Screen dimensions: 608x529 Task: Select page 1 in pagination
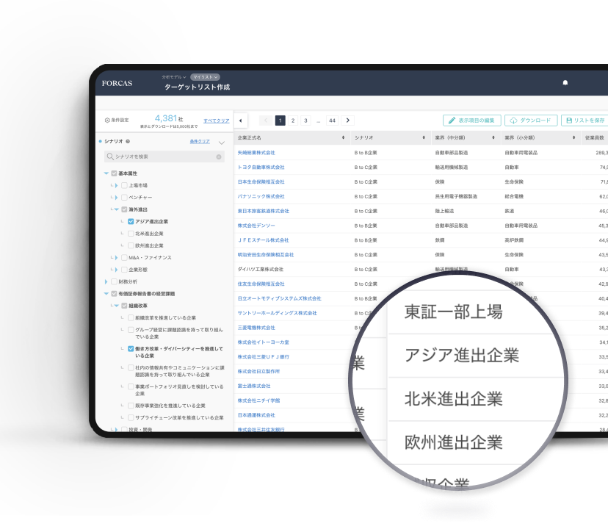click(x=280, y=120)
